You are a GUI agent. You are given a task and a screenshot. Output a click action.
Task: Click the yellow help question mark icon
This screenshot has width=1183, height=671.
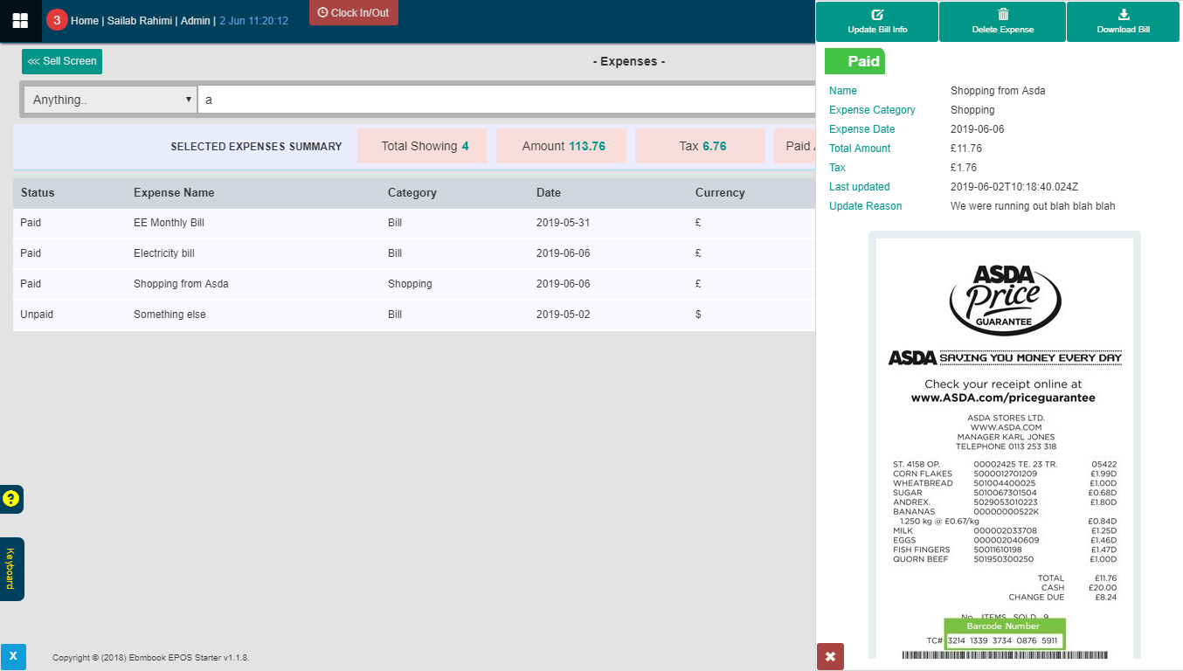pos(10,499)
